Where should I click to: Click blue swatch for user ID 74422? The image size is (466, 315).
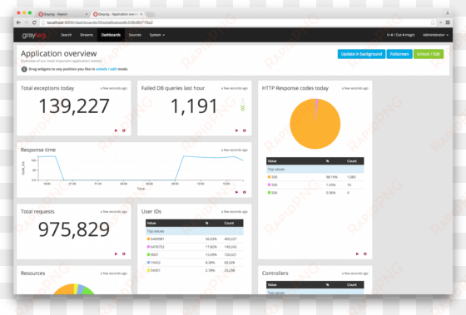click(149, 263)
